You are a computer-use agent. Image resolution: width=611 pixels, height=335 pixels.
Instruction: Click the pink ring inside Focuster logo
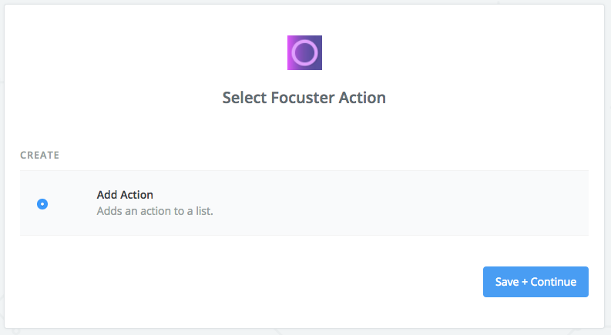(304, 52)
